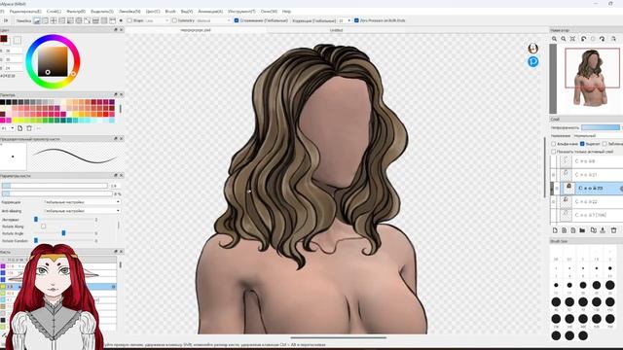The height and width of the screenshot is (350, 623).
Task: Open the menu left of the Help menu
Action: tap(269, 12)
